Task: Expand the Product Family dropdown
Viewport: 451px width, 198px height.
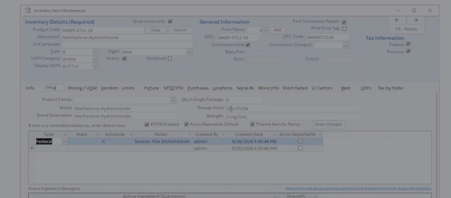Action: click(x=173, y=100)
